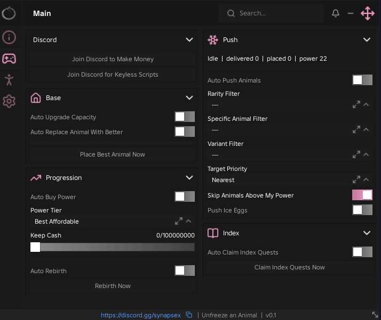
Task: Disable Skip Animals Above My Power
Action: [x=362, y=195]
